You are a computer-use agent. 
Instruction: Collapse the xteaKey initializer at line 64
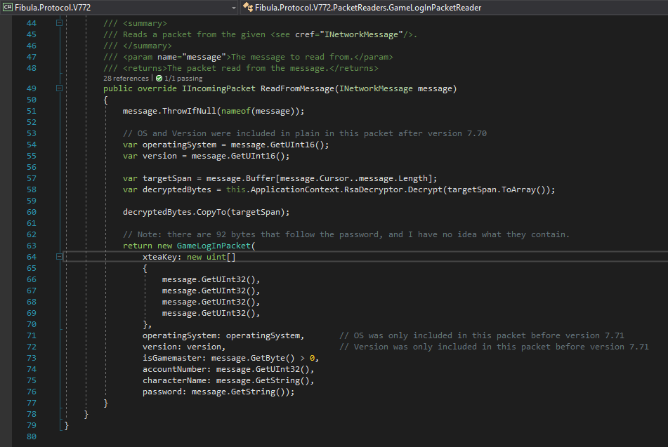[59, 257]
